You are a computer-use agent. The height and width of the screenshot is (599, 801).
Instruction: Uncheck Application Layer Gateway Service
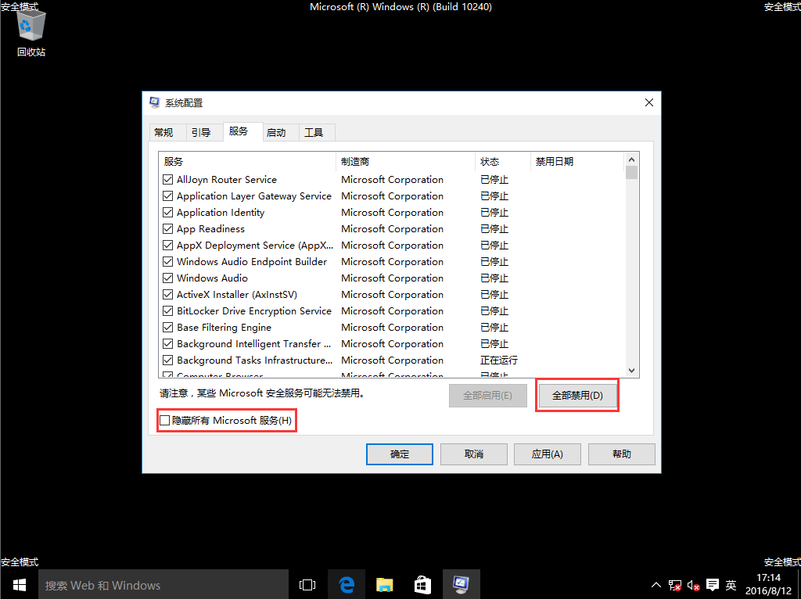point(167,196)
